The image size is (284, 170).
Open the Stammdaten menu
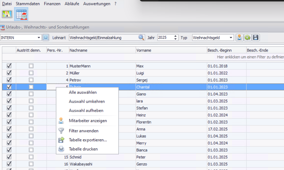coord(28,4)
